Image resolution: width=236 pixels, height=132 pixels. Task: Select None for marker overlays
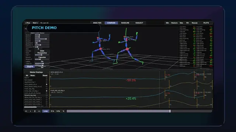point(32,76)
